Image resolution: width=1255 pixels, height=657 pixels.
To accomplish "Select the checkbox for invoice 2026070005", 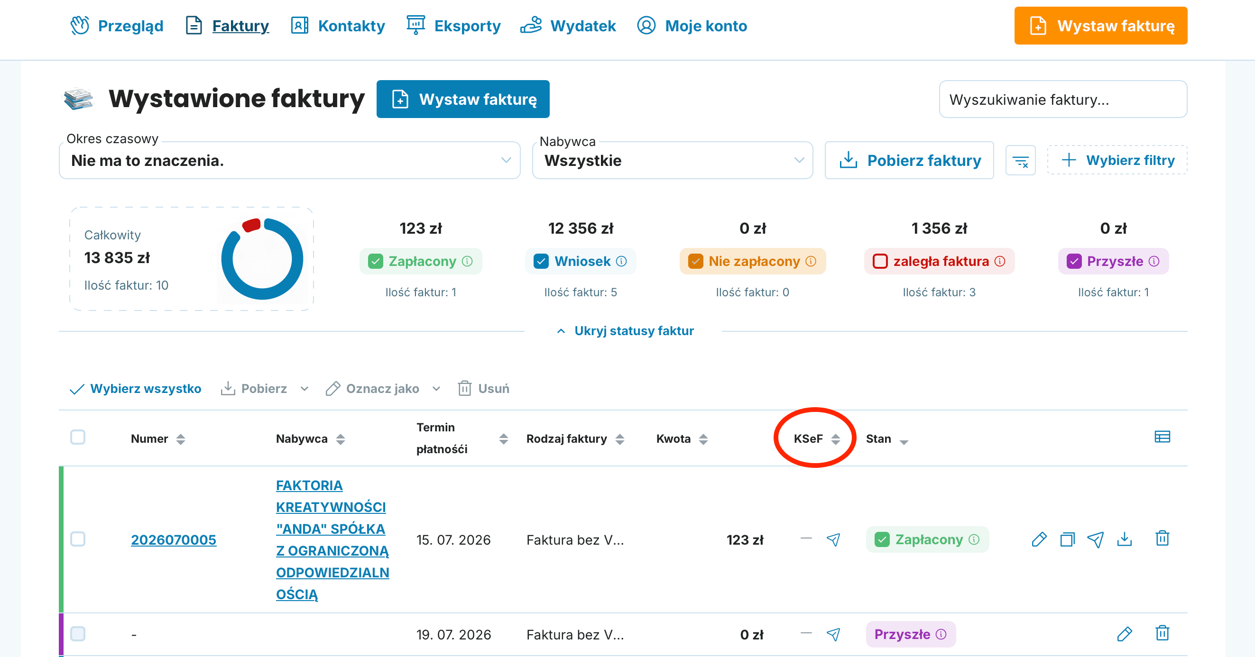I will (78, 539).
